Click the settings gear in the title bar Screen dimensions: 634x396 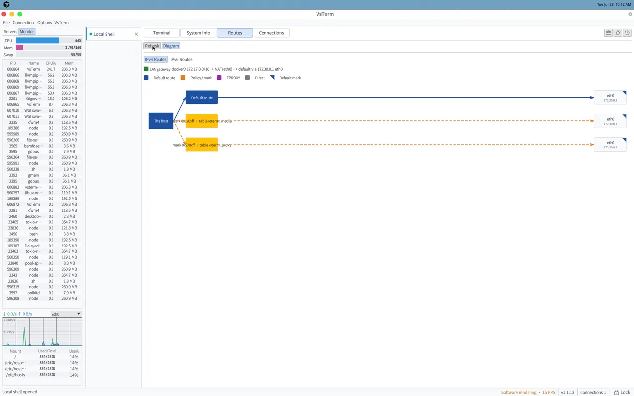(630, 14)
